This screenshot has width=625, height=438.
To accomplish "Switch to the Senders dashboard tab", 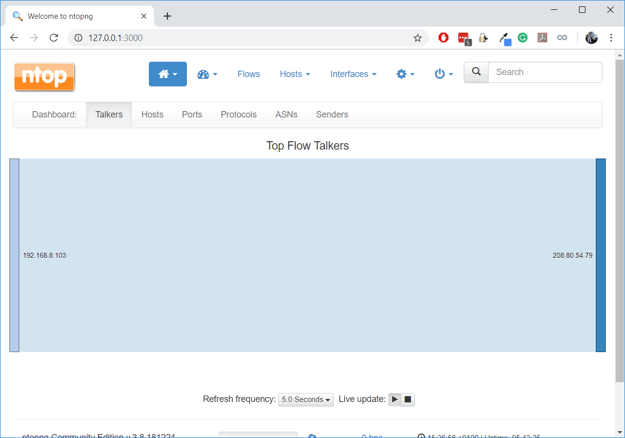I will pos(332,115).
